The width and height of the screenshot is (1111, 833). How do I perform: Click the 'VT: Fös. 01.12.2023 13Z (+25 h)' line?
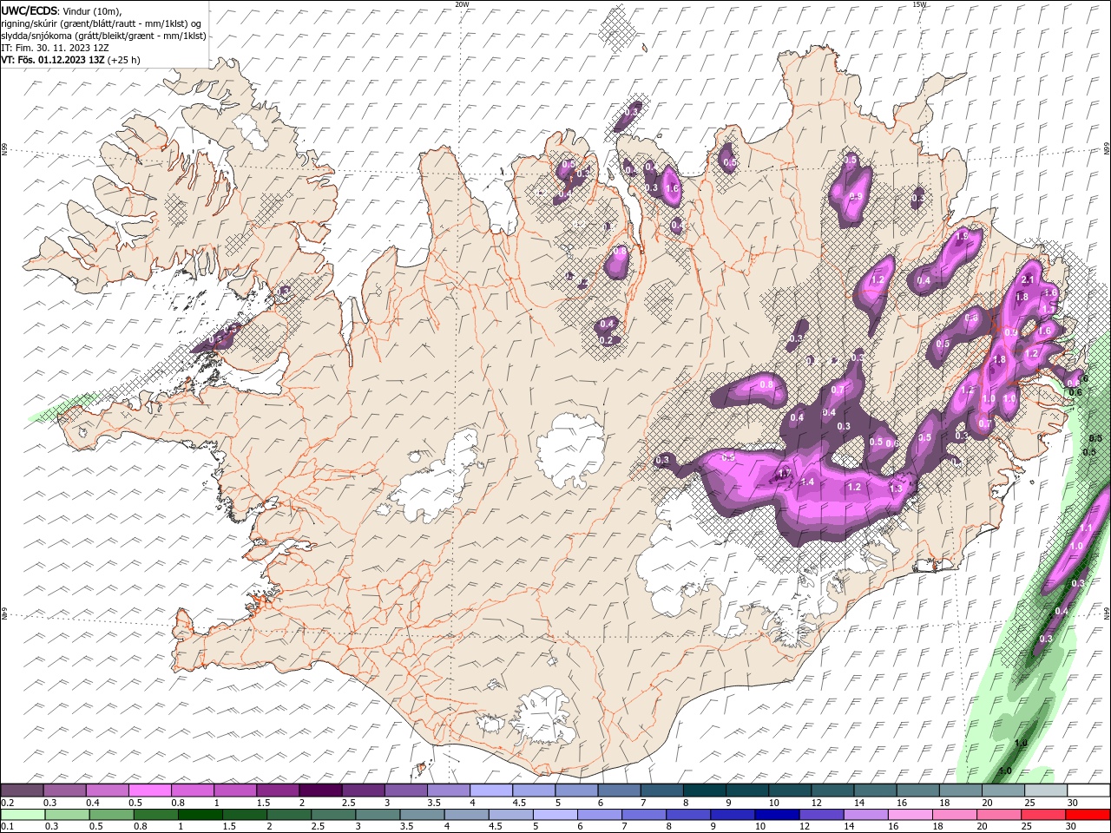click(x=70, y=60)
